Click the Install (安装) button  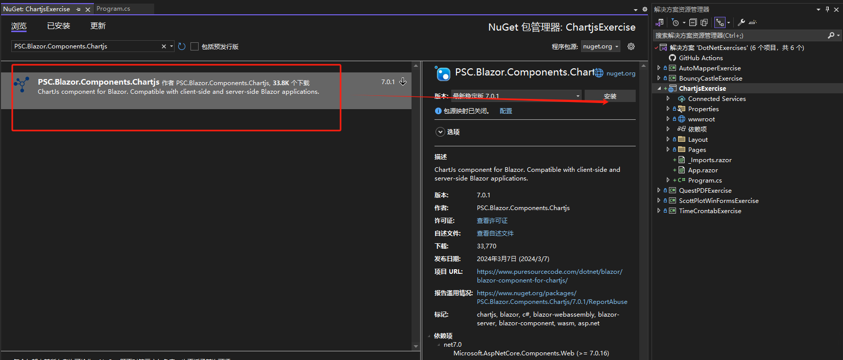coord(610,96)
